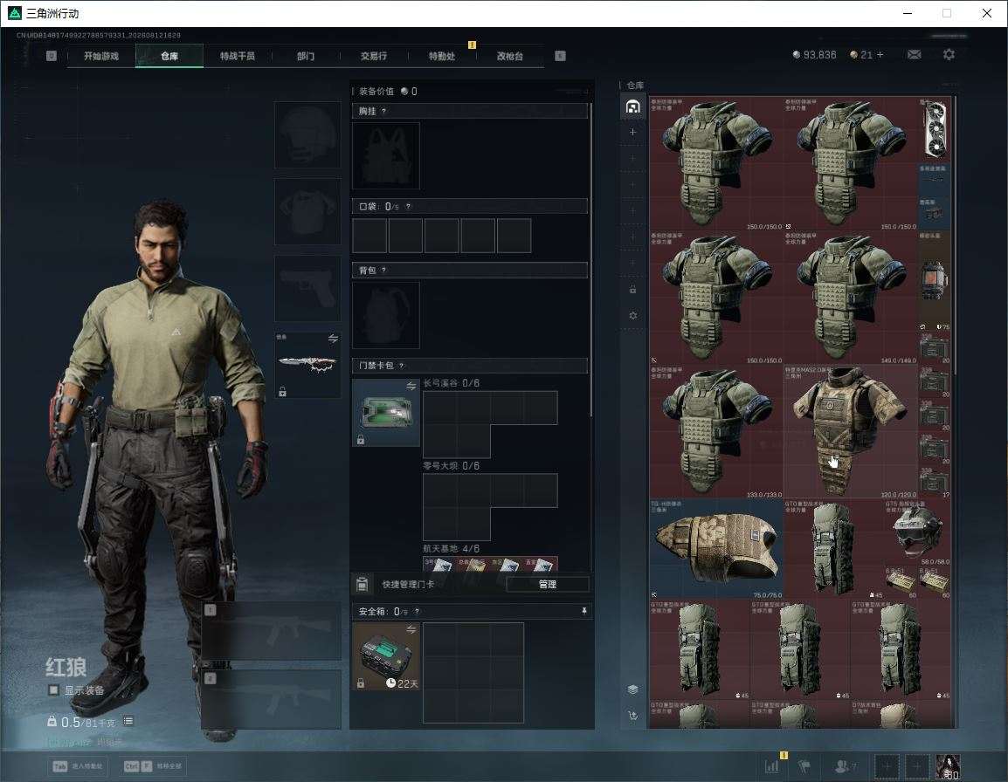Show the 门禁卡包 help tooltip

coord(401,366)
